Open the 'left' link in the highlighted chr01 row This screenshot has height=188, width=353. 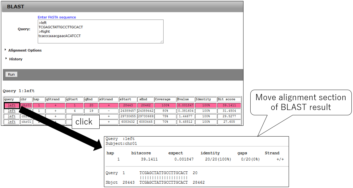(12, 105)
